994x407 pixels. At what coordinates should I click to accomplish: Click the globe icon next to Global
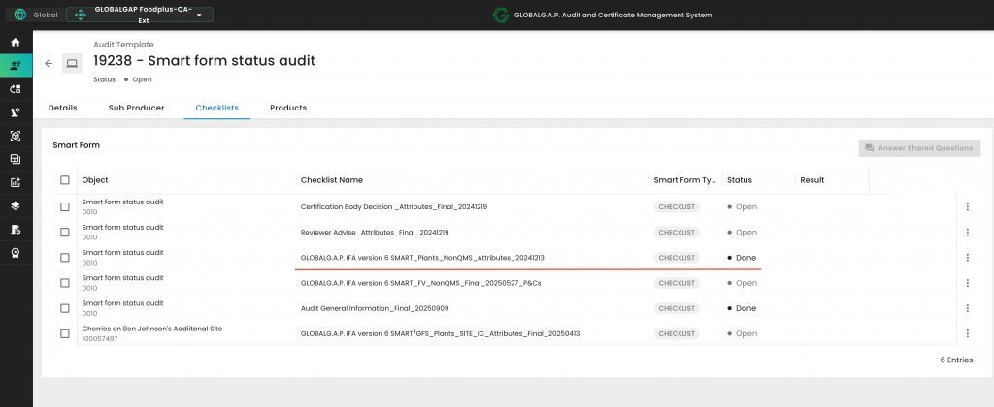(20, 16)
